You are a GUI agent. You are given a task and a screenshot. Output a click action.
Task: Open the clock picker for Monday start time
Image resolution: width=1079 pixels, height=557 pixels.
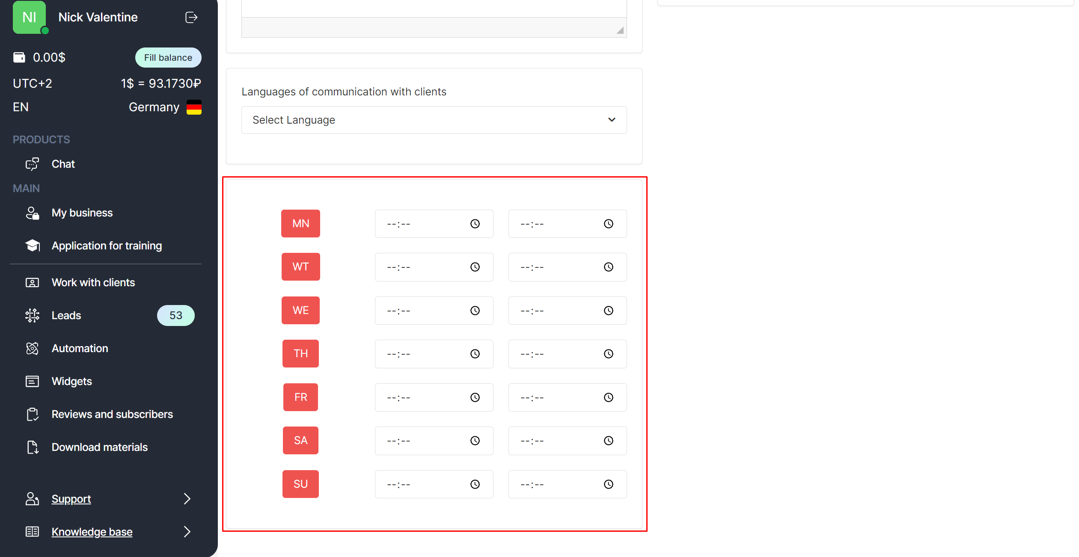475,224
